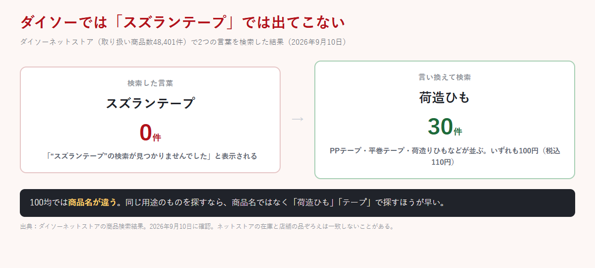The image size is (595, 268).
Task: Click the 見つかりませんでした message text
Action: pos(150,156)
